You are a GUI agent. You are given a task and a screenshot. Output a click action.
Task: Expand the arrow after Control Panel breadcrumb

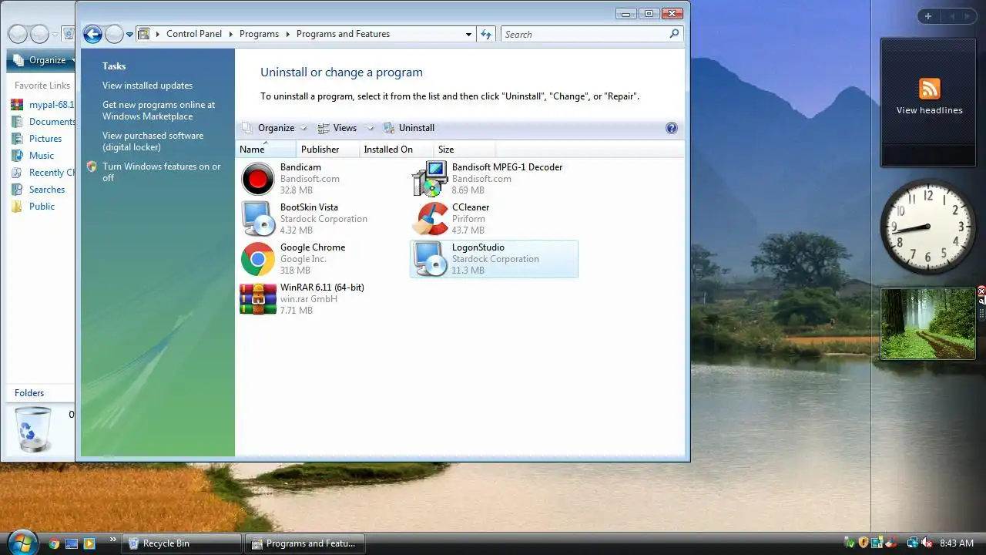click(230, 34)
